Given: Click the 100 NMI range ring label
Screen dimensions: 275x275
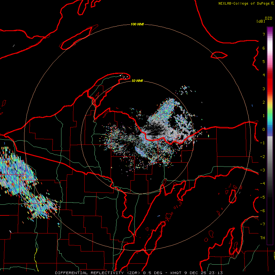Looking at the screenshot, I should pyautogui.click(x=137, y=24).
